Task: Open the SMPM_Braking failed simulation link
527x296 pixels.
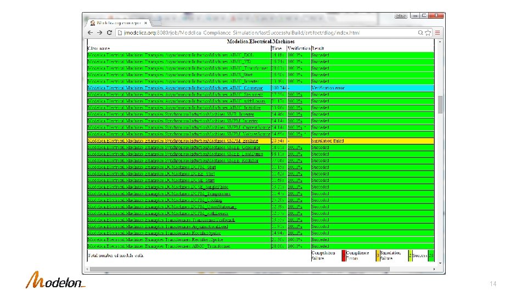Action: click(173, 141)
